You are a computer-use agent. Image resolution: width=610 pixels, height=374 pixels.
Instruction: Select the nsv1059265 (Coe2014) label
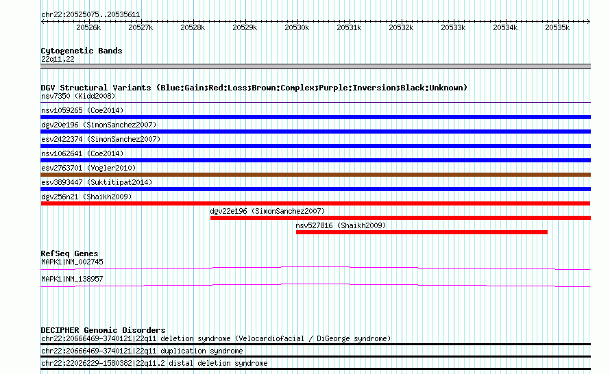(82, 110)
